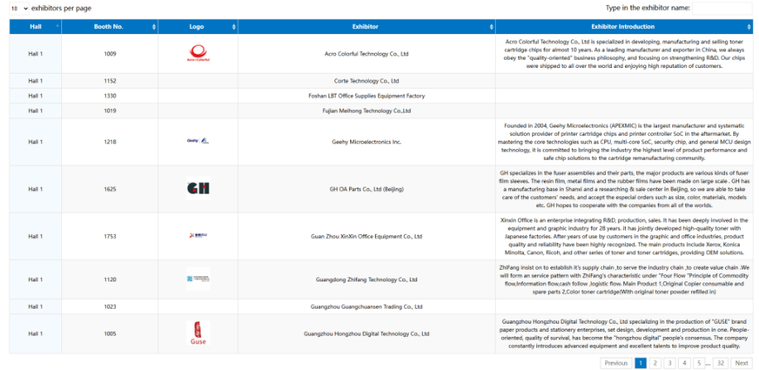759x370 pixels.
Task: Select booth number 1009
Action: pos(110,54)
